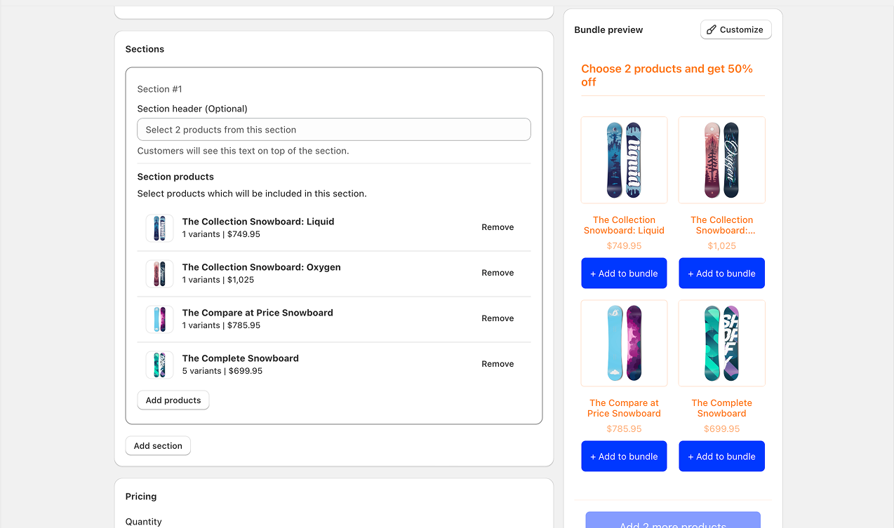This screenshot has width=894, height=528.
Task: Click Liquid snowboard thumbnail in section products list
Action: pos(159,228)
